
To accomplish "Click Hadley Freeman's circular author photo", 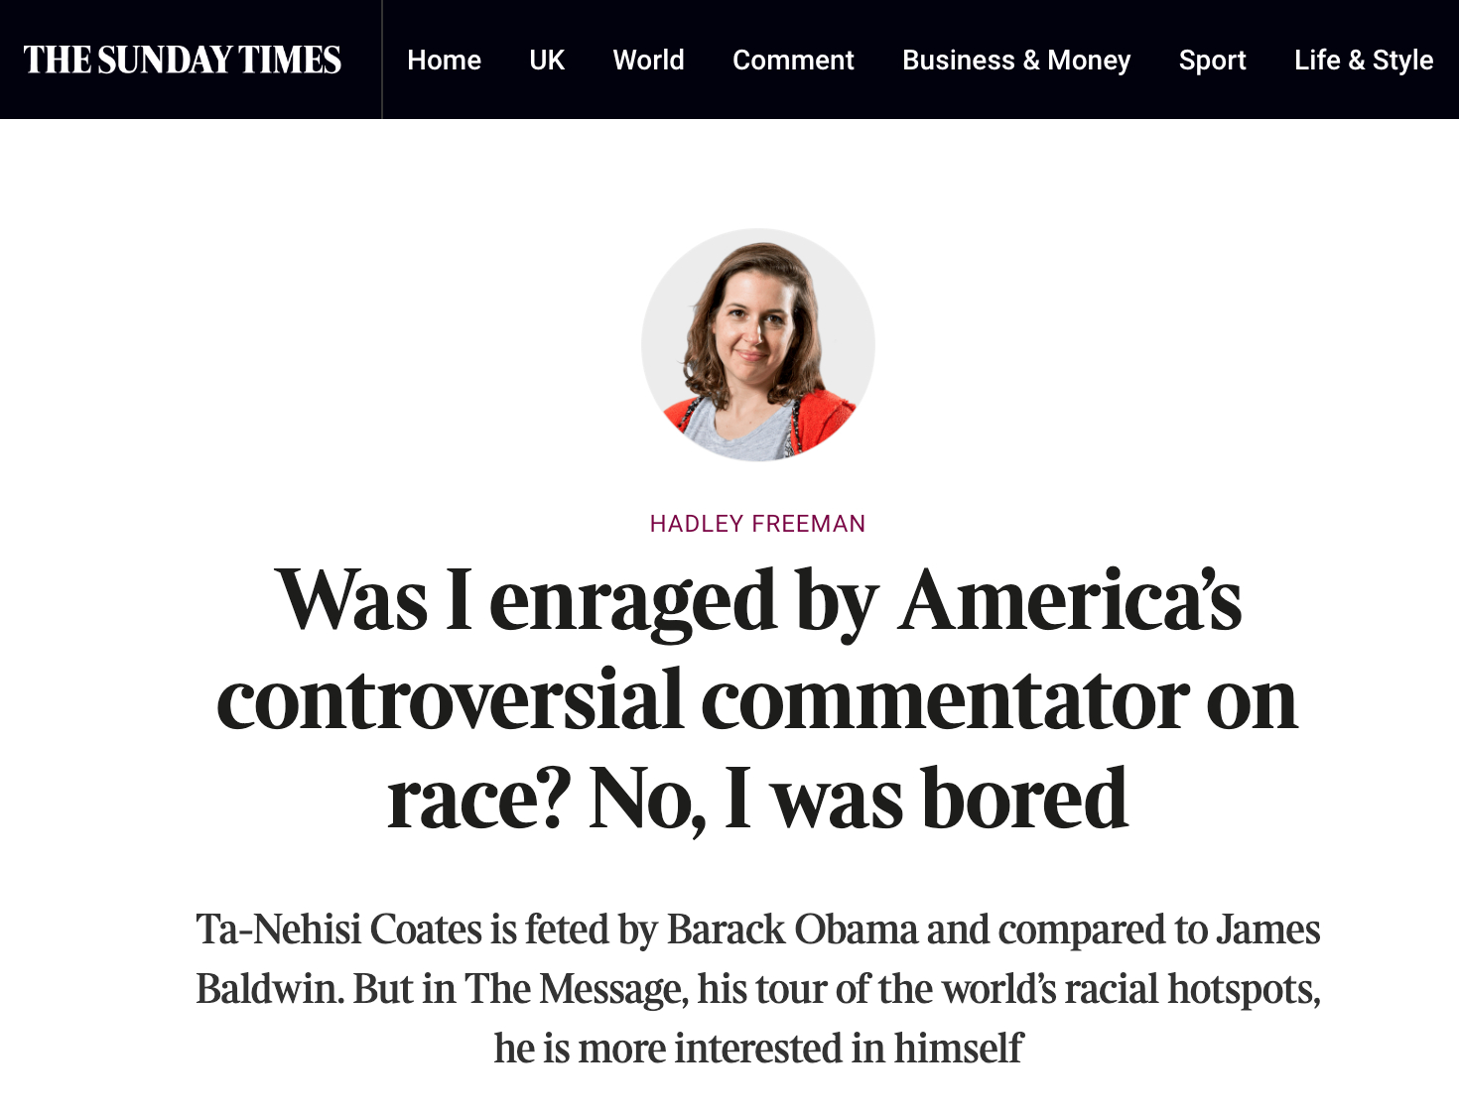I will coord(757,345).
